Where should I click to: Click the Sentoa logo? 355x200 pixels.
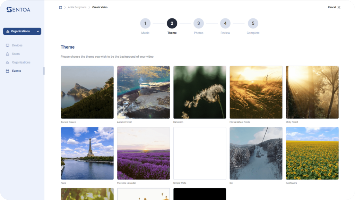tap(18, 9)
